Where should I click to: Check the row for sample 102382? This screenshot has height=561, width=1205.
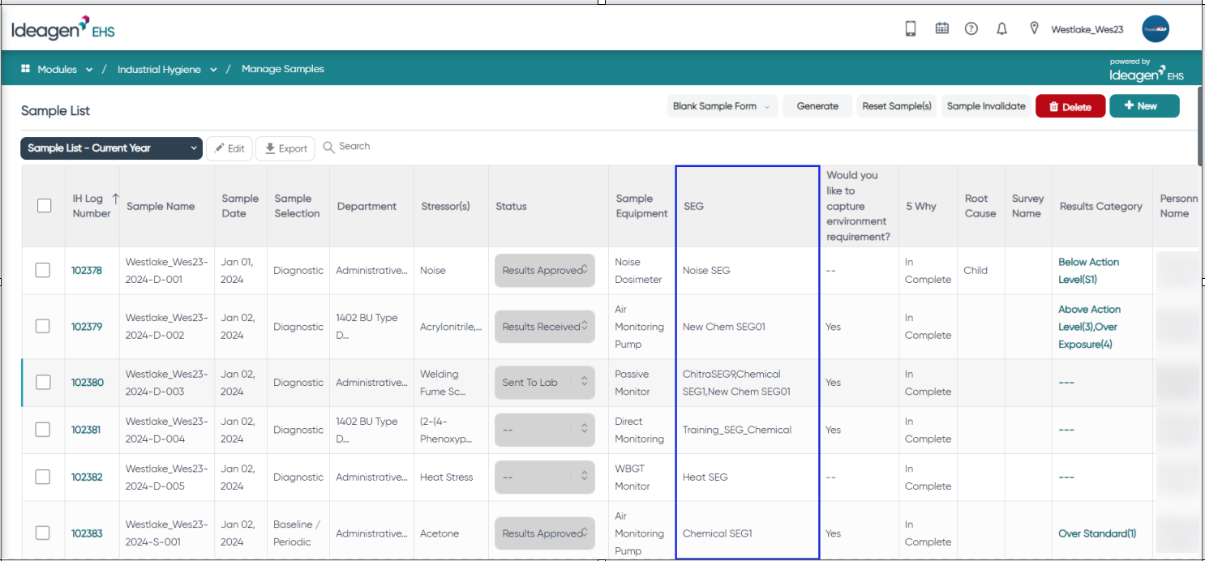(43, 477)
